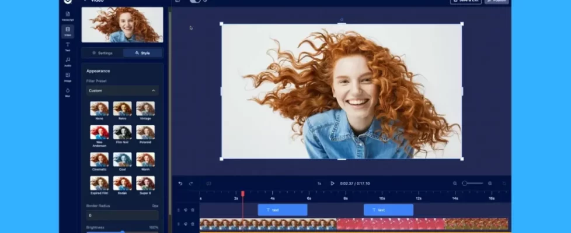
Task: Click the zoom in magnifier icon
Action: (490, 183)
